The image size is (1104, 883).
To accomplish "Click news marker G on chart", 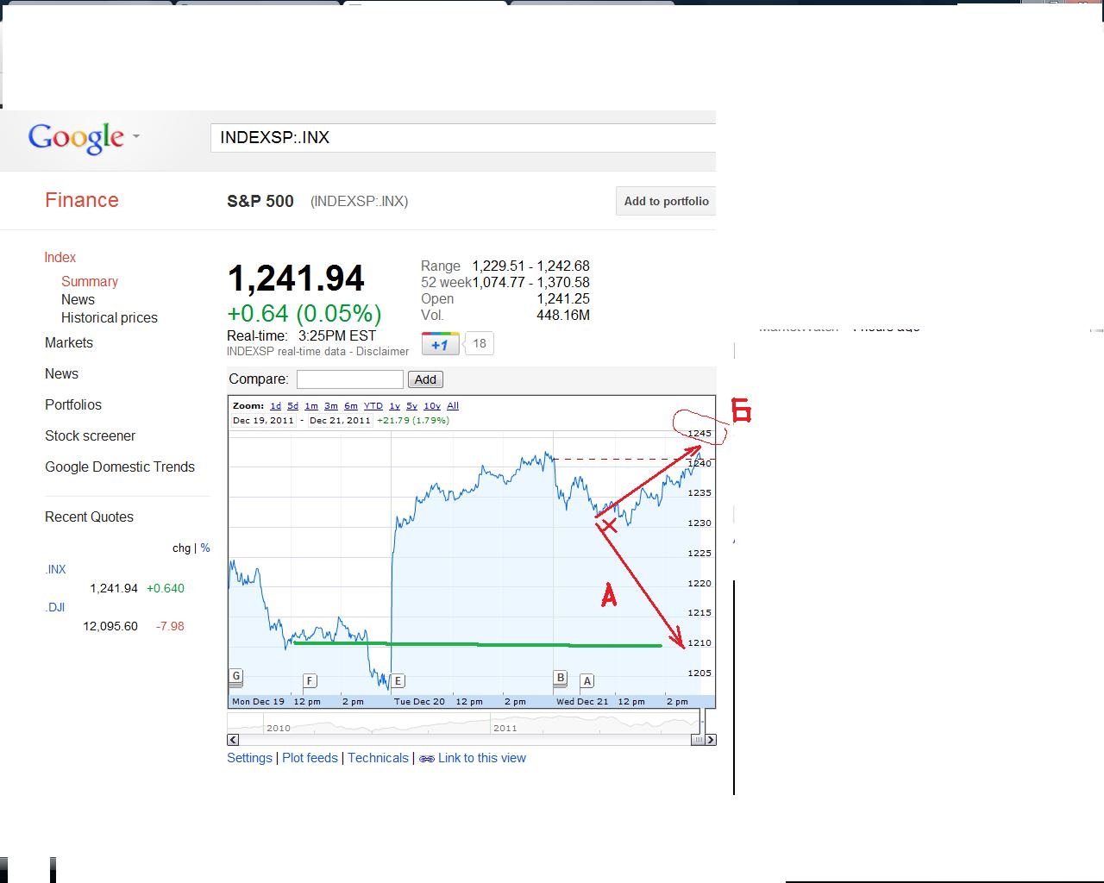I will click(236, 676).
